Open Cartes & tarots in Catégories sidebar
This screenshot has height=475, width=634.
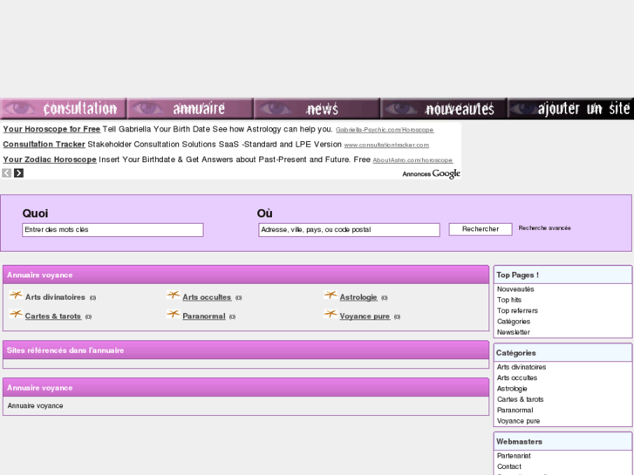pos(521,399)
